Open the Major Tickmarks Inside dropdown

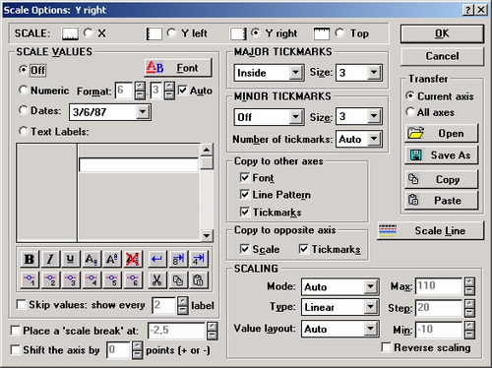click(x=295, y=72)
